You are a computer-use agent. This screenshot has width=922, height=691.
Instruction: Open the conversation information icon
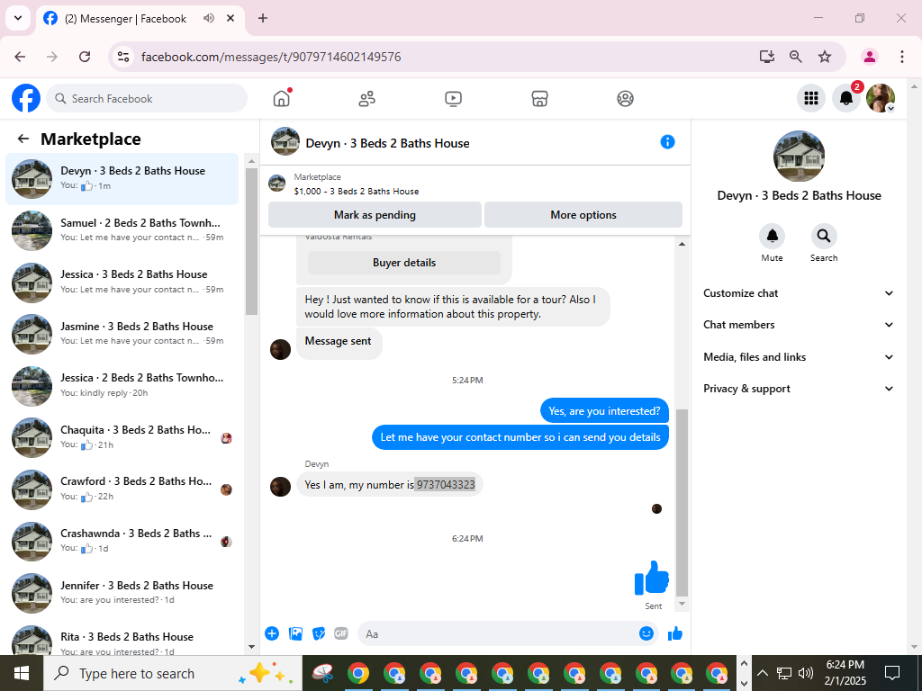pyautogui.click(x=667, y=142)
